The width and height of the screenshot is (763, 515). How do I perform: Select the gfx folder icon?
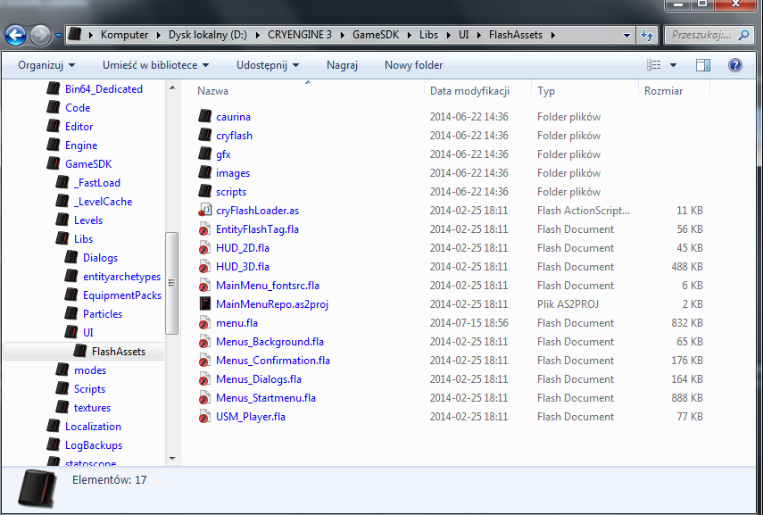205,154
